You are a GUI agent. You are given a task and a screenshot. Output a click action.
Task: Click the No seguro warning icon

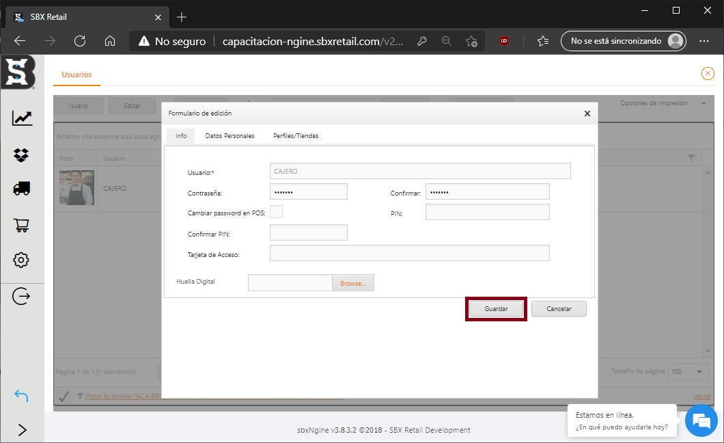(x=144, y=41)
